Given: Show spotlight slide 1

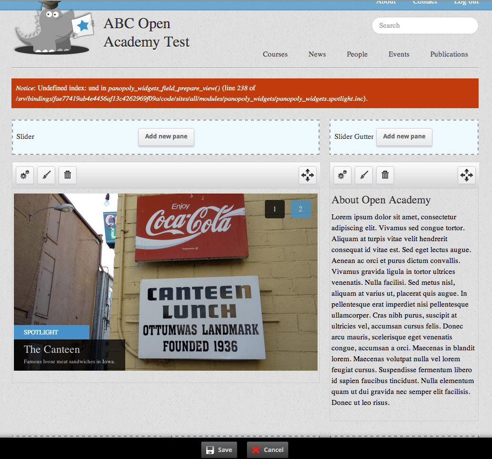Looking at the screenshot, I should (x=274, y=209).
